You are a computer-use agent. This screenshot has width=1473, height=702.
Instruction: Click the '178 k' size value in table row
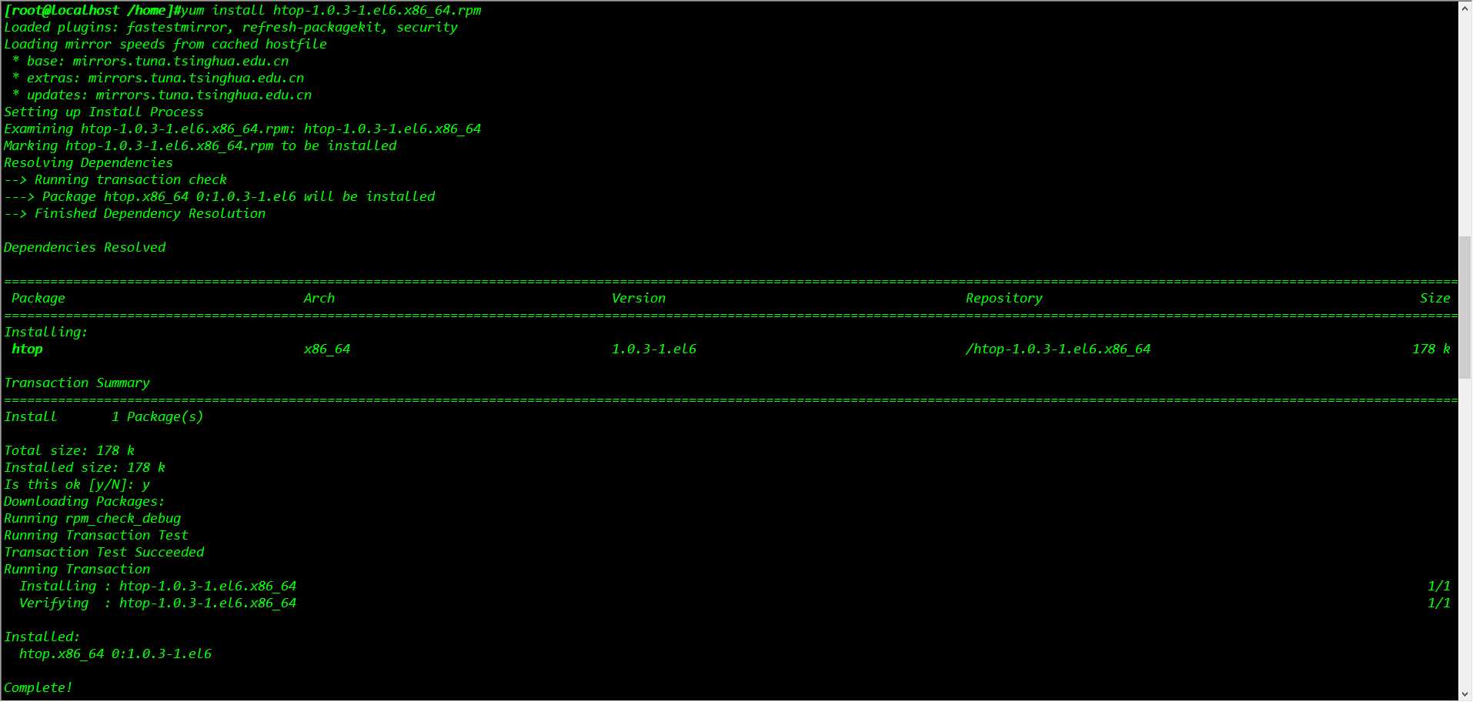click(1431, 349)
